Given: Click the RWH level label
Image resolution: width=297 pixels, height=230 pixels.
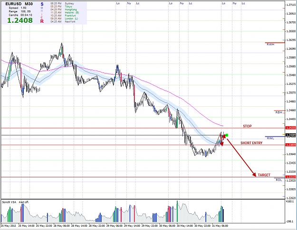Looking at the screenshot, I should [270, 45].
